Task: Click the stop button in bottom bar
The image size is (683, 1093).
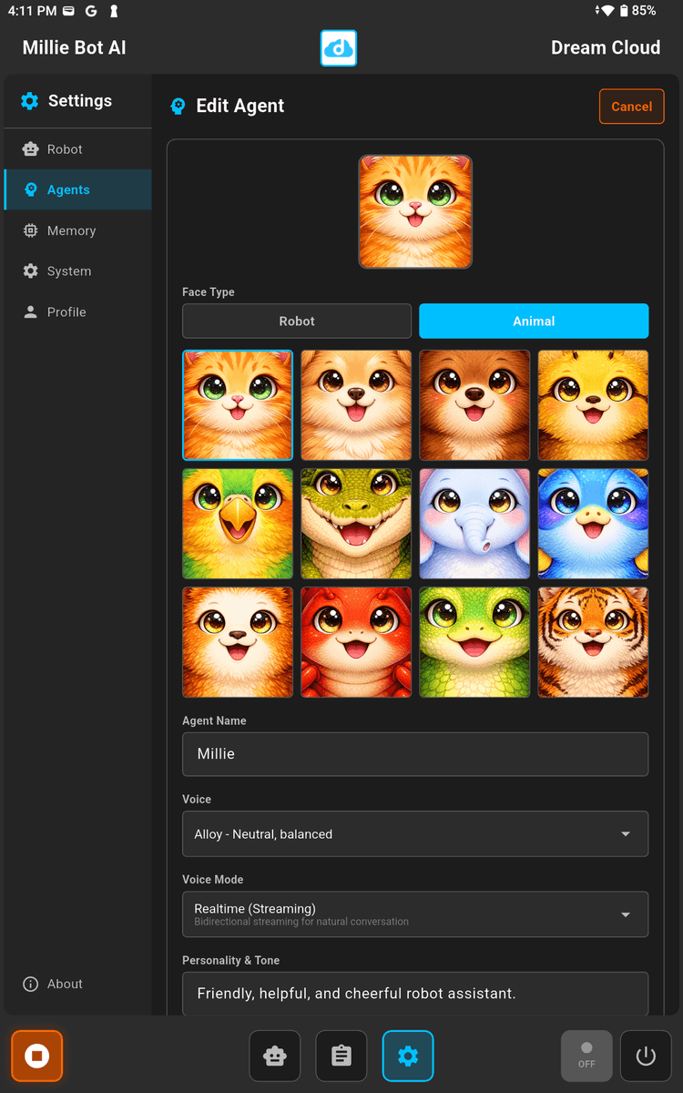Action: [x=37, y=1056]
